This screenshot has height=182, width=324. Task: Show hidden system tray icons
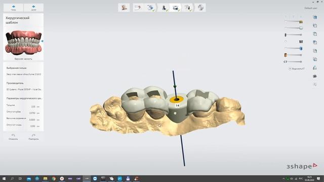coord(283,178)
